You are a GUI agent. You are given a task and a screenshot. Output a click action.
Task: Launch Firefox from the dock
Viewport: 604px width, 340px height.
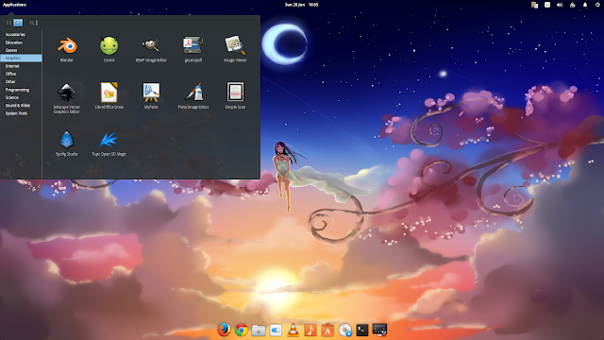[224, 330]
